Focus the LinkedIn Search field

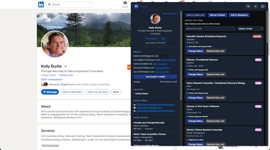tap(70, 4)
